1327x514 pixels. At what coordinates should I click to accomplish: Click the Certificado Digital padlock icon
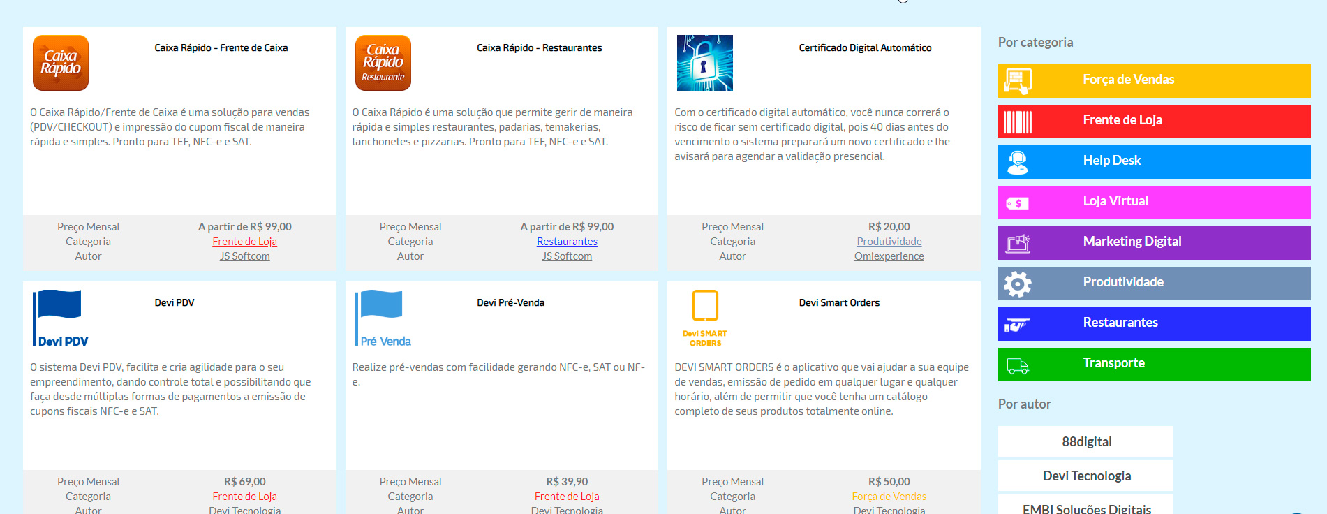tap(705, 63)
